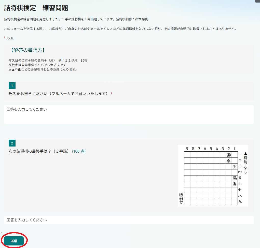Viewport: 260px width, 248px height.
Task: Click the column 9 label above the board
Action: (187, 149)
